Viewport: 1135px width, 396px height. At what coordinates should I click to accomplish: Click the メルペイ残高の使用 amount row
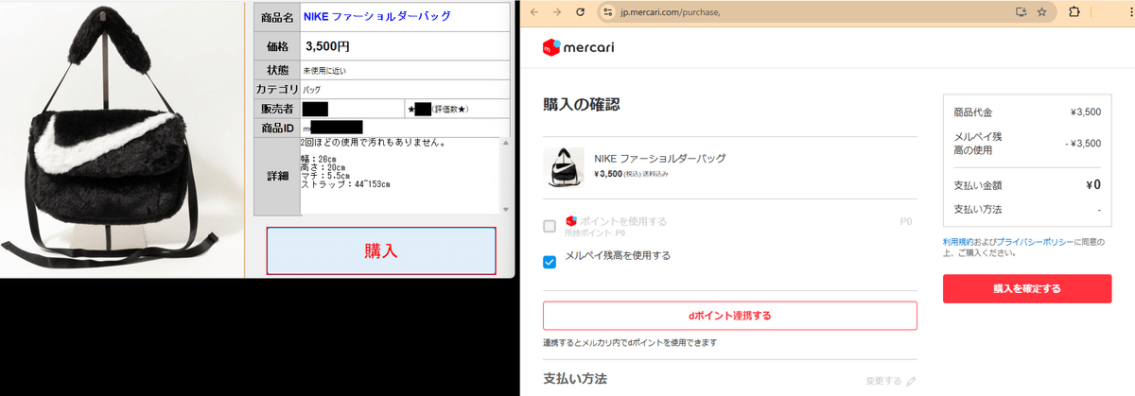(1027, 143)
